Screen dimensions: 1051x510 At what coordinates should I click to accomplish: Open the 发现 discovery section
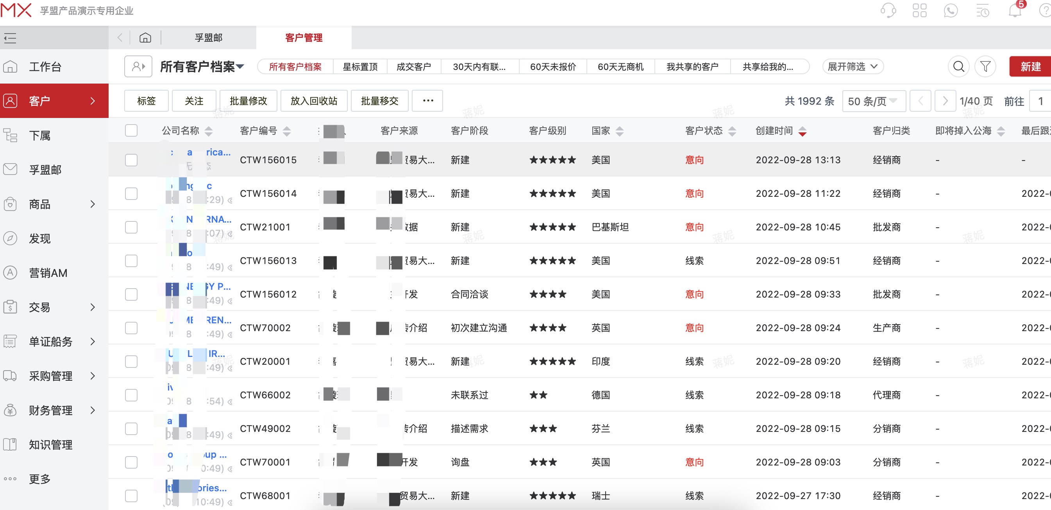pos(39,239)
